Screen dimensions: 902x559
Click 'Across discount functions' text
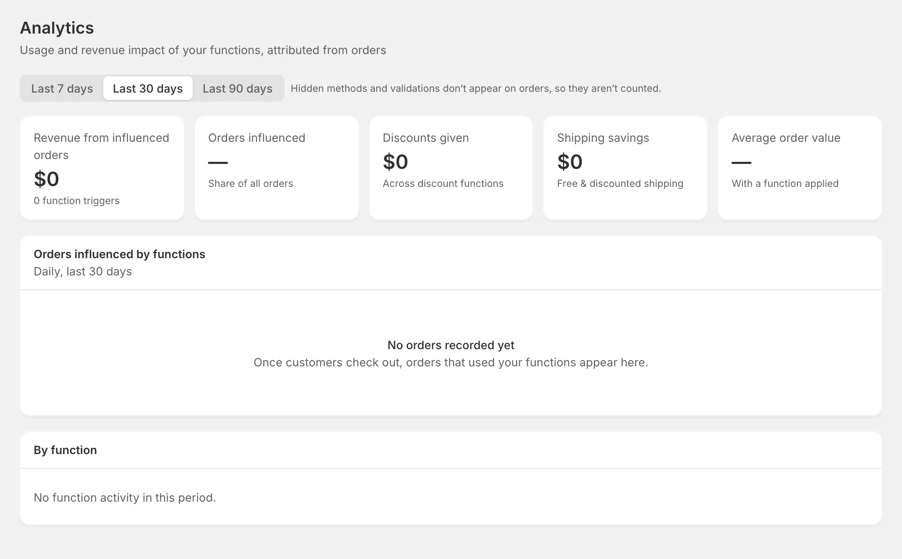point(443,183)
